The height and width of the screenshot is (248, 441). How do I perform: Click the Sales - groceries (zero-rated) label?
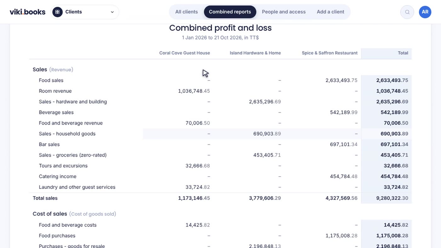pos(73,155)
